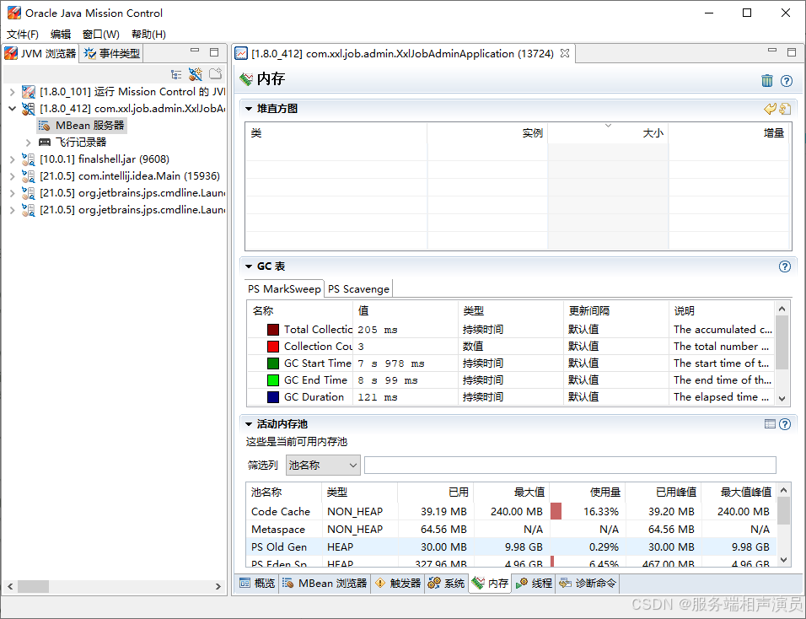
Task: Open help for the 活动内存池 section
Action: [785, 424]
